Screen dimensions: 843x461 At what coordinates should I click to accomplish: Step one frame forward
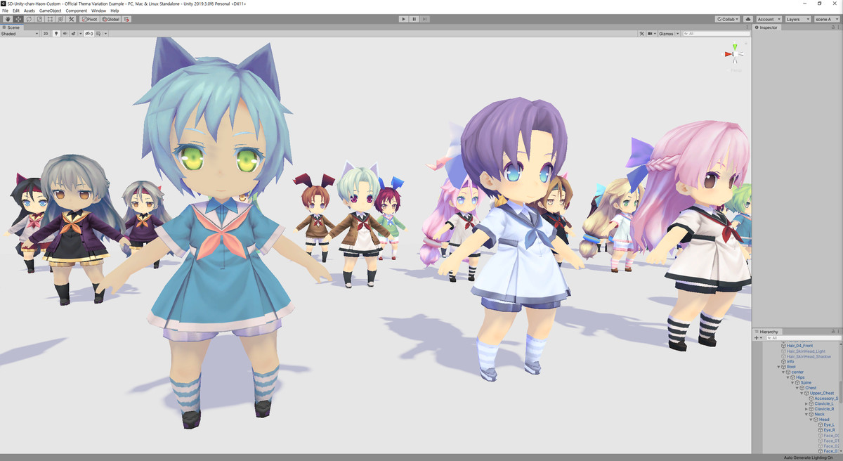[x=424, y=19]
